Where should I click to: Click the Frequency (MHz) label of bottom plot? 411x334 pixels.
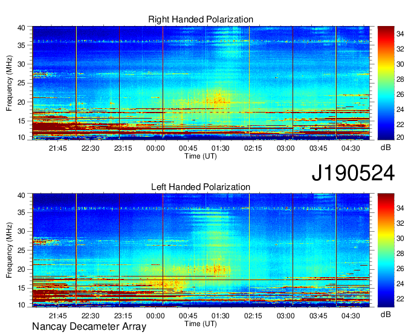coord(9,250)
